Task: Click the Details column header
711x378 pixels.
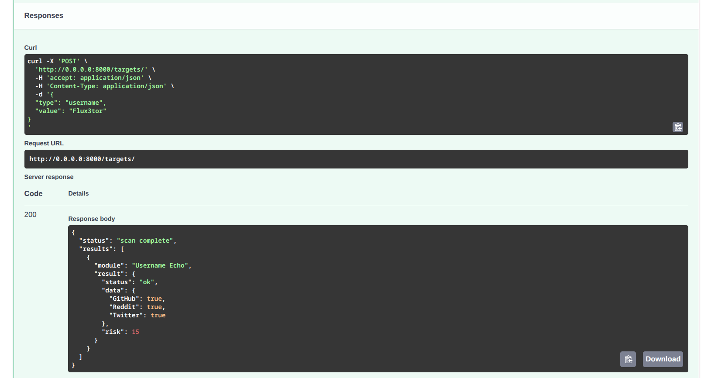Action: 79,194
